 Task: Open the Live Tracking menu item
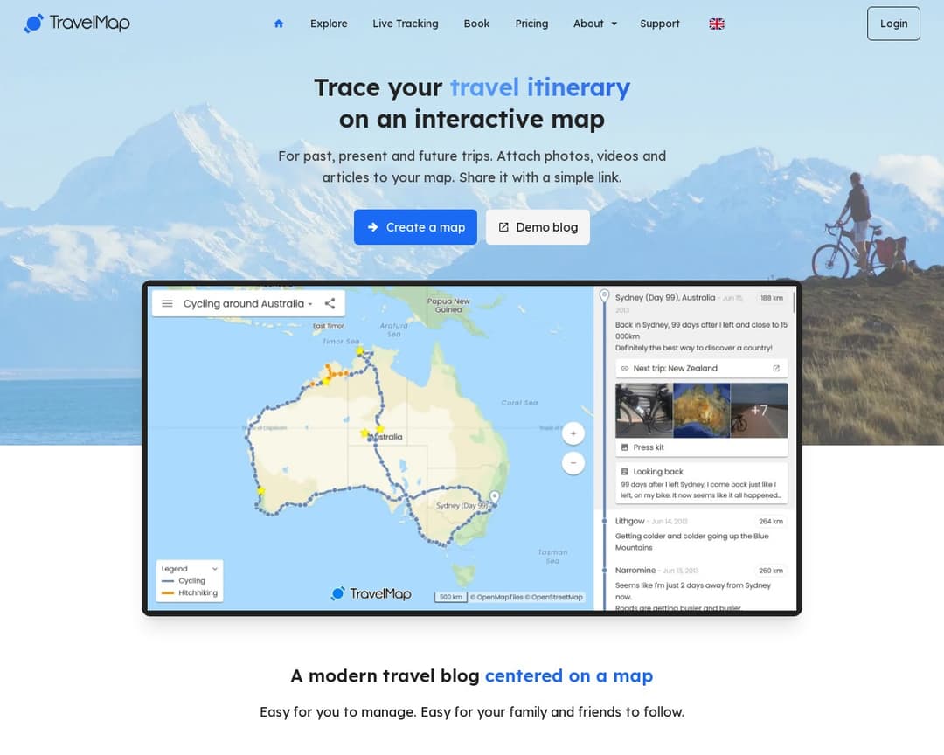click(405, 24)
